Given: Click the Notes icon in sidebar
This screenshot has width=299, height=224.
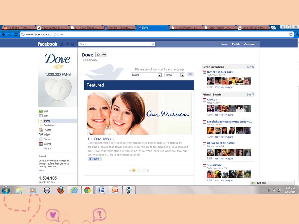Looking at the screenshot, I should pyautogui.click(x=41, y=139).
